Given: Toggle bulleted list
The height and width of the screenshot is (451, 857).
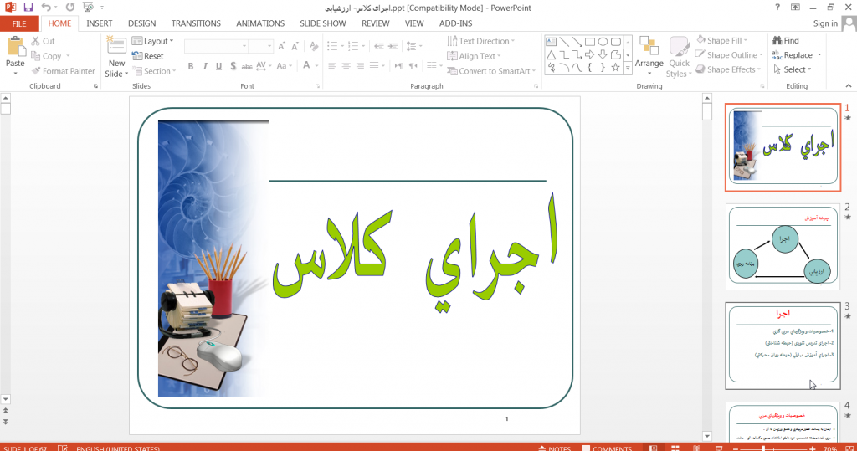Looking at the screenshot, I should (x=332, y=47).
